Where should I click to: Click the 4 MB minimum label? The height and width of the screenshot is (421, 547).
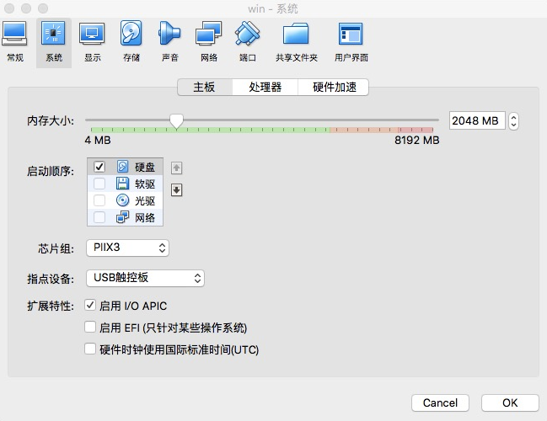(98, 141)
